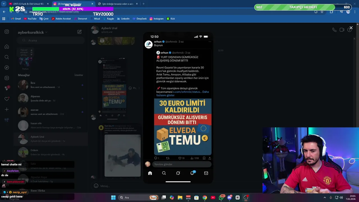The image size is (359, 202).
Task: Open the İkra conversation
Action: pos(50,85)
